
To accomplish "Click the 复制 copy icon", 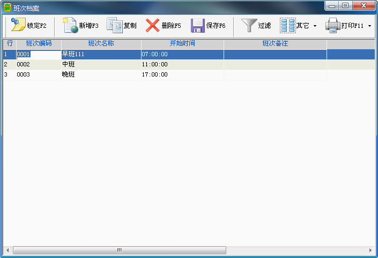I will click(x=114, y=25).
